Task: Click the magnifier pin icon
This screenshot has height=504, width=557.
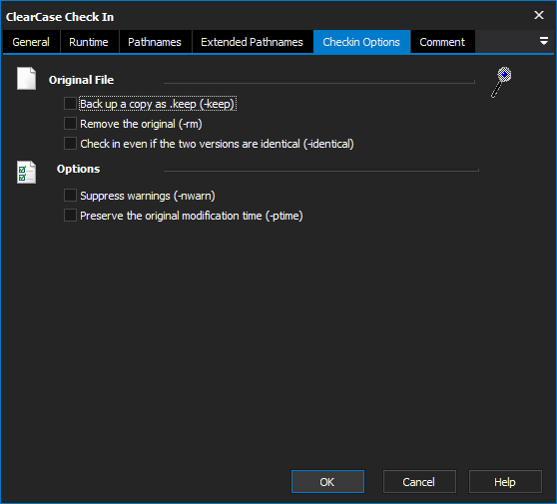Action: [501, 82]
